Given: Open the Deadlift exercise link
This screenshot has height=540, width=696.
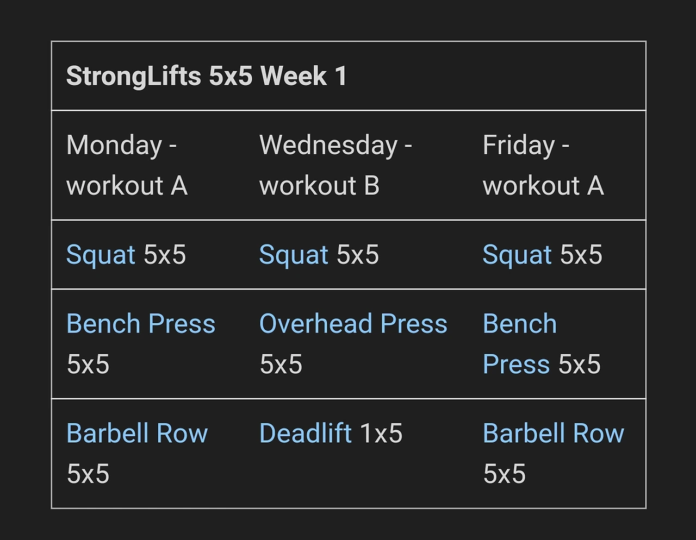Looking at the screenshot, I should click(306, 434).
